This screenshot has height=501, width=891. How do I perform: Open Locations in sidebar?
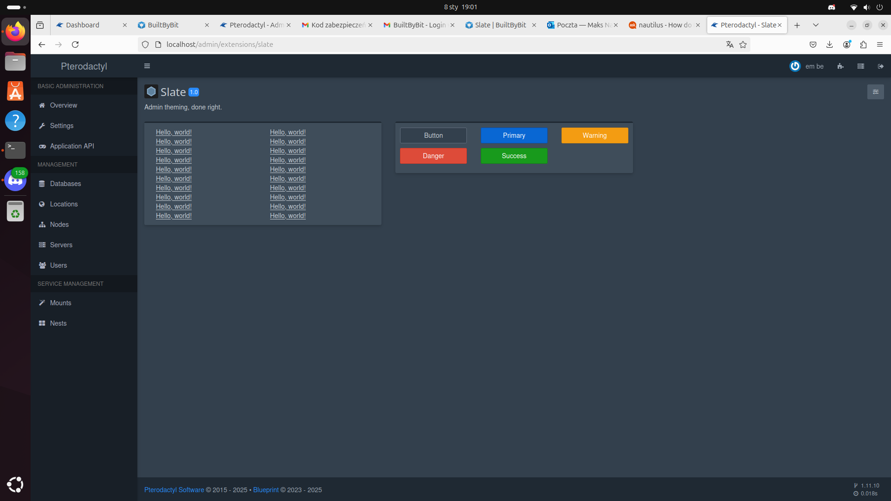pos(84,204)
